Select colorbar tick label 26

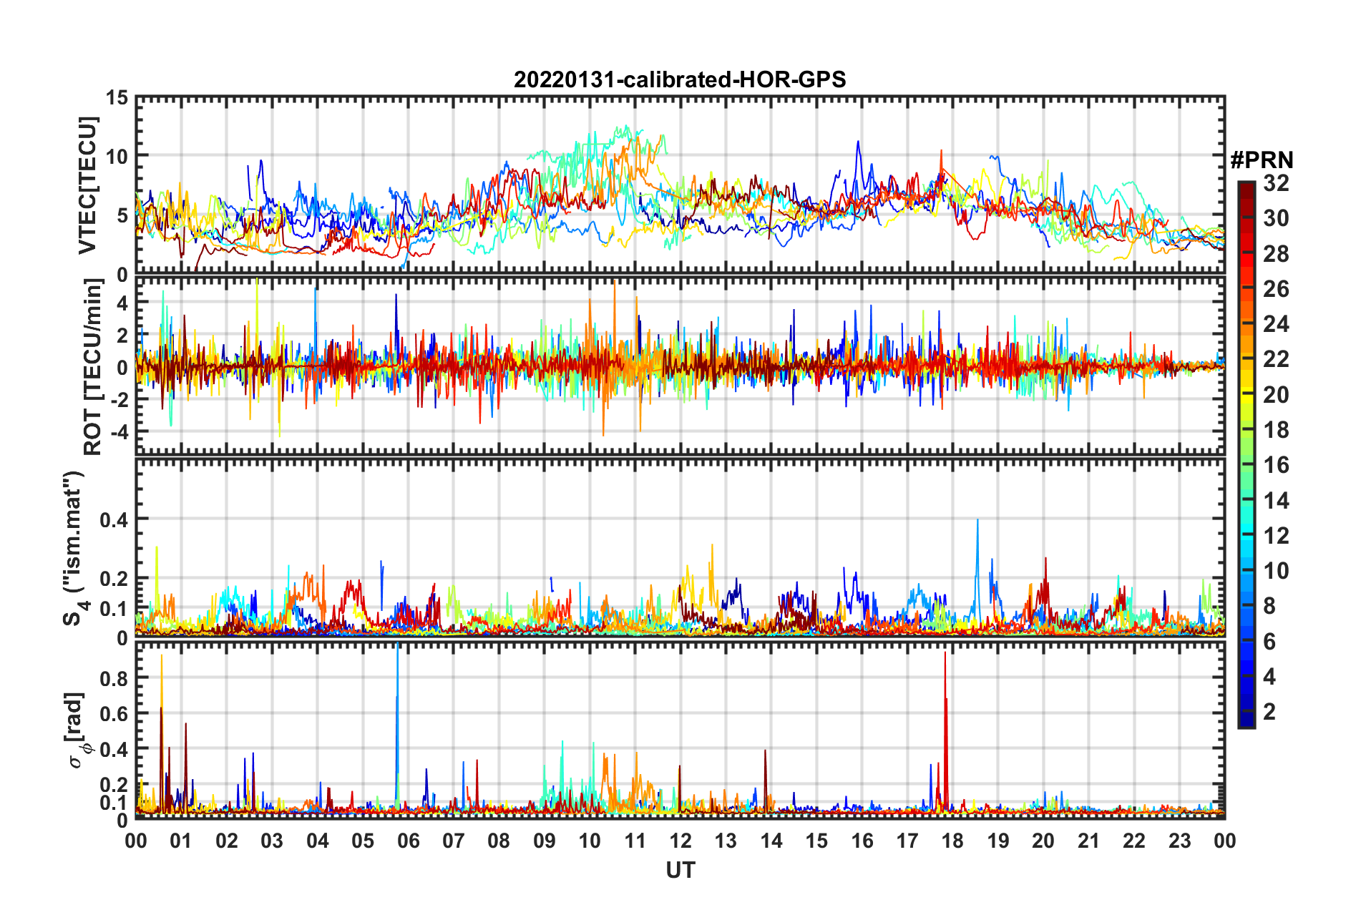1276,289
